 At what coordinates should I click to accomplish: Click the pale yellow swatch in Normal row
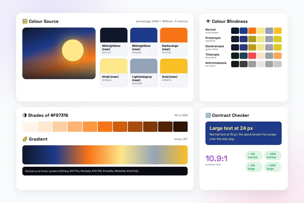[261, 31]
